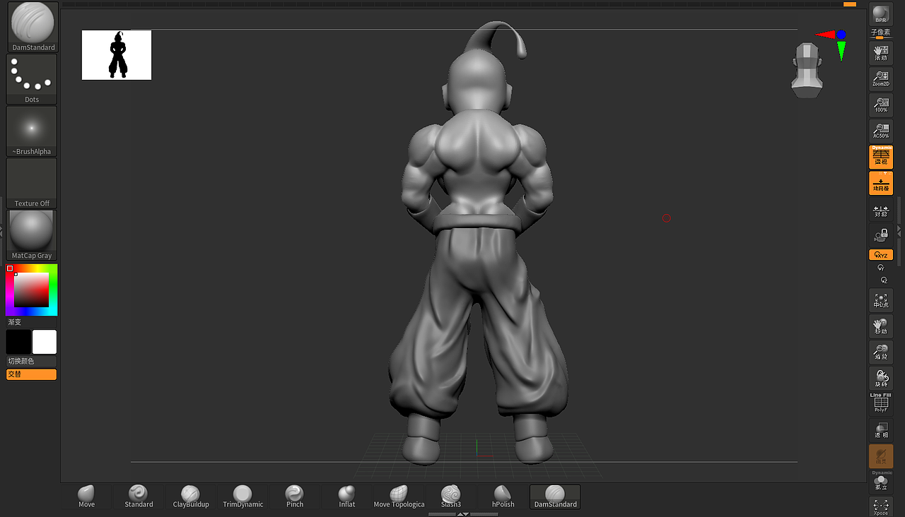Click the camera view orientation head
Screen dimensions: 905x517
806,69
